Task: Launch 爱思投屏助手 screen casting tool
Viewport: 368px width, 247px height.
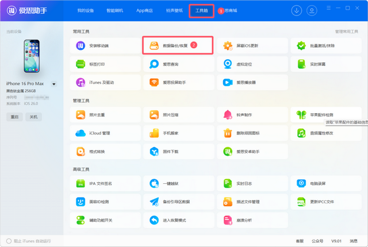Action: [x=179, y=83]
